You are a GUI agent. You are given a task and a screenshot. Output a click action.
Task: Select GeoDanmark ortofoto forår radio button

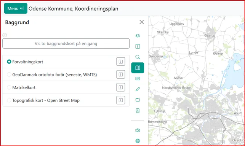(x=9, y=75)
